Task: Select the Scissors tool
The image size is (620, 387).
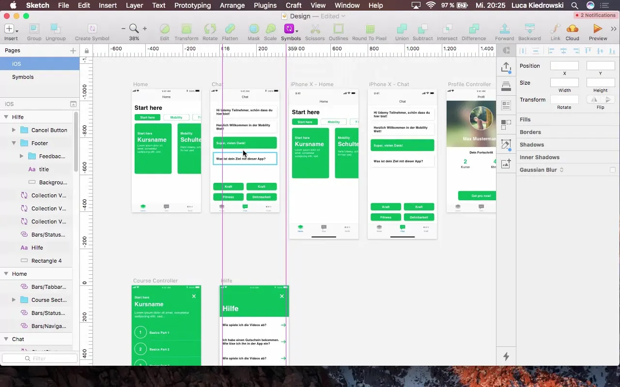Action: click(315, 29)
